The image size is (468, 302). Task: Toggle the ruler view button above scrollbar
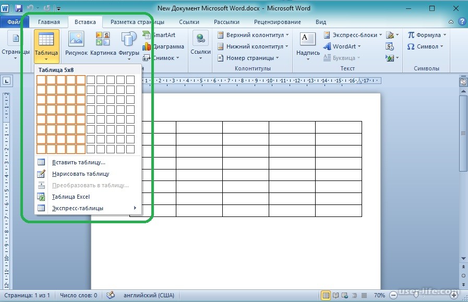tap(463, 82)
